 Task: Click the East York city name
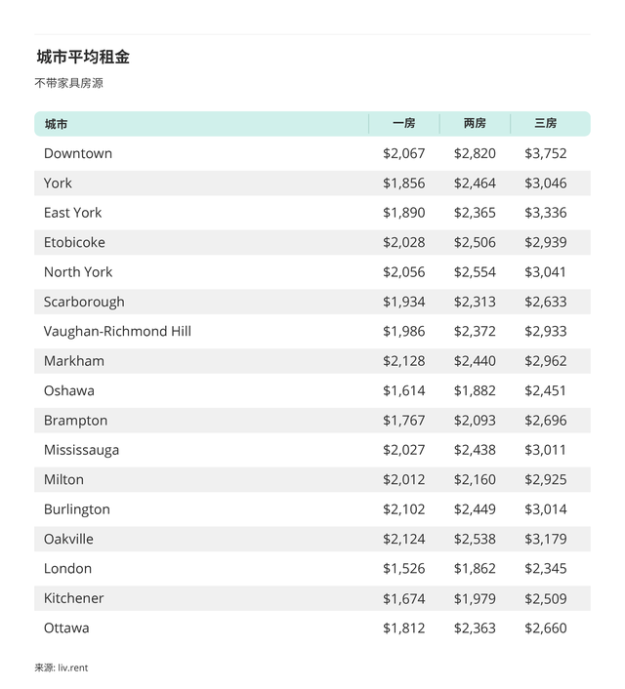coord(72,213)
